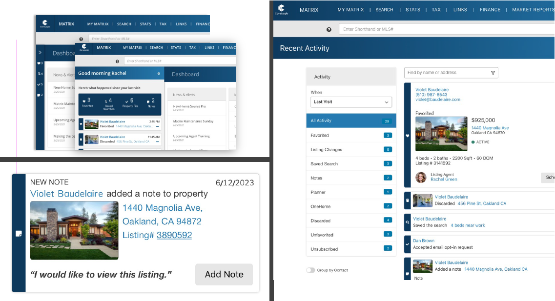Toggle the Group by Contact switch

tap(310, 270)
